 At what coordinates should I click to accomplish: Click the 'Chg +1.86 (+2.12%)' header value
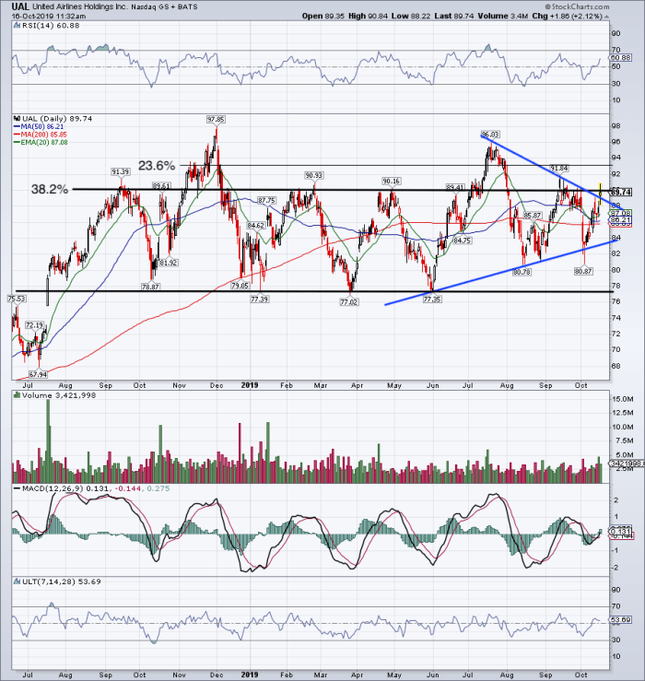coord(567,16)
